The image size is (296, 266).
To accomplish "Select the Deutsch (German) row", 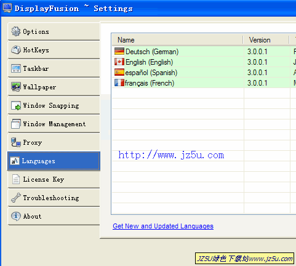I will pyautogui.click(x=204, y=51).
